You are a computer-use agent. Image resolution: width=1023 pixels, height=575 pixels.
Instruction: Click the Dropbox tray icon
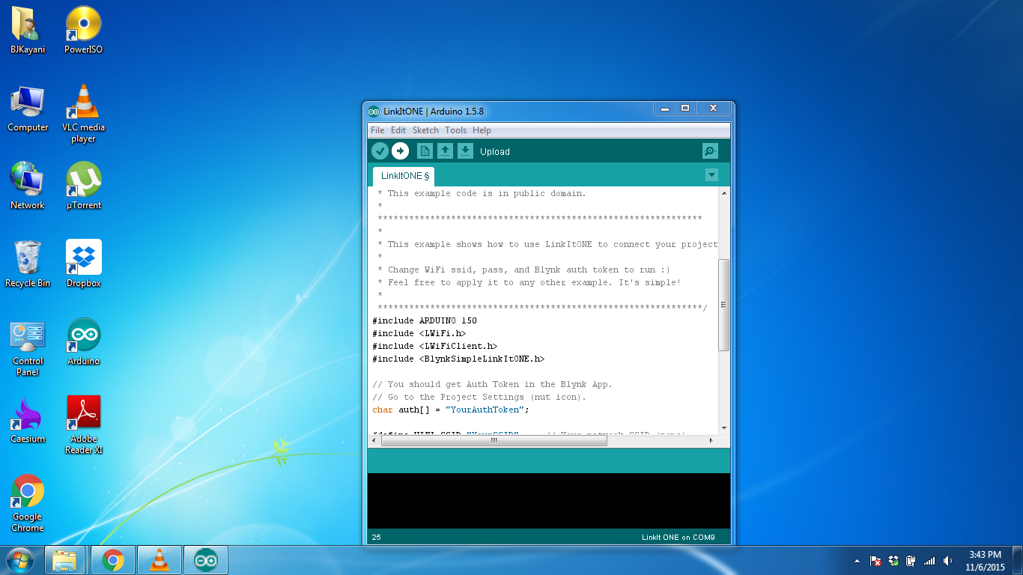tap(893, 560)
